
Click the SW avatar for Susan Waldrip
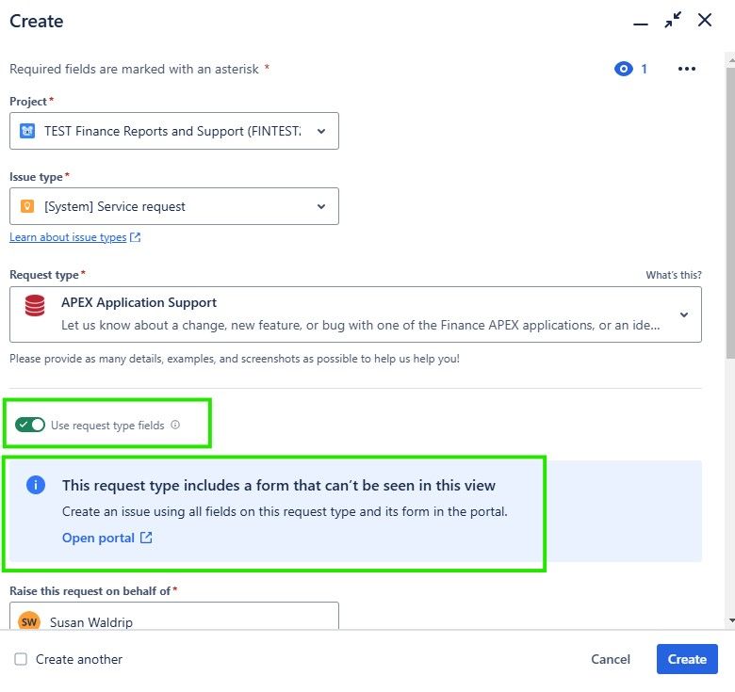(29, 621)
